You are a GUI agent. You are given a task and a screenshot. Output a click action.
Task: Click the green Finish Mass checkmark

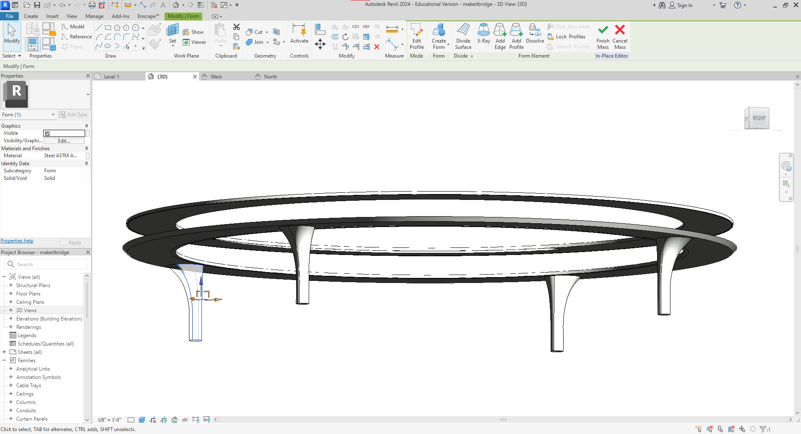coord(603,37)
